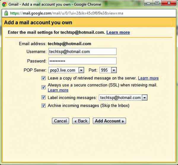Open Learn more link beside mail settings heading
The image size is (178, 165).
point(118,32)
